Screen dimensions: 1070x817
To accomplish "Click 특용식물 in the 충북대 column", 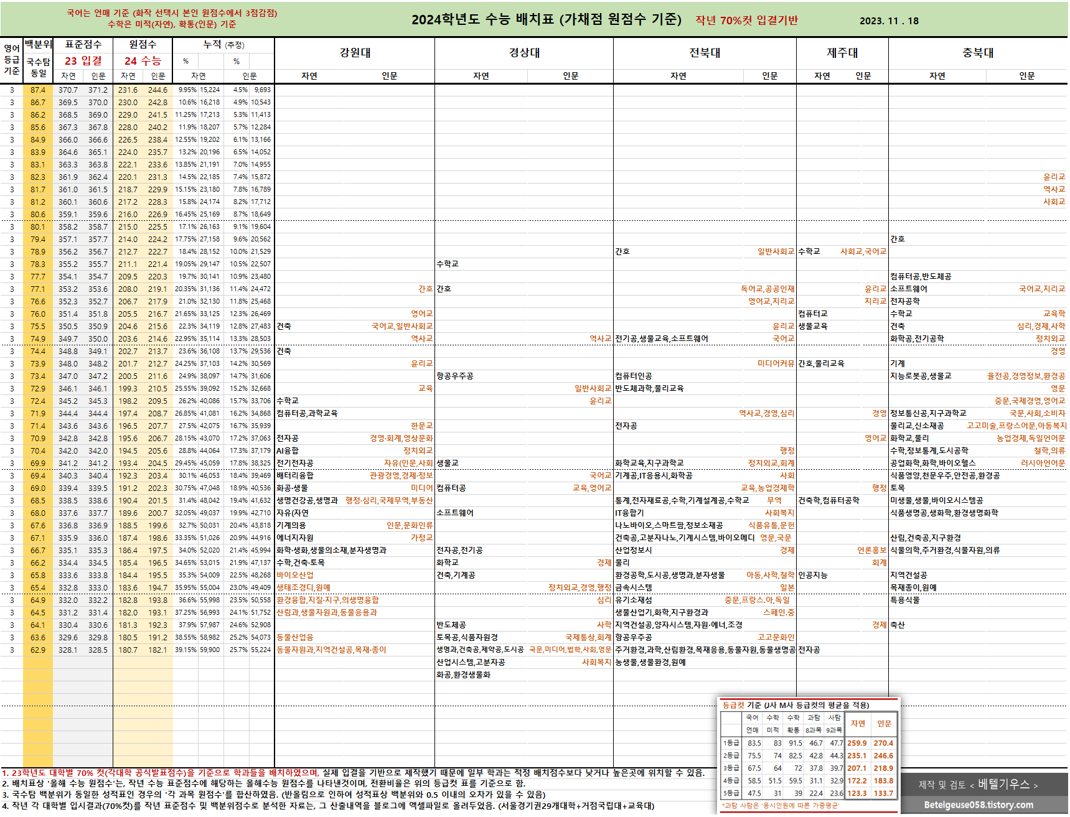I will click(905, 600).
